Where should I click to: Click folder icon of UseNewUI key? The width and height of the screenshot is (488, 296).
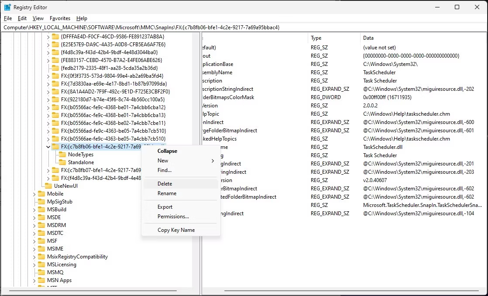coord(48,186)
